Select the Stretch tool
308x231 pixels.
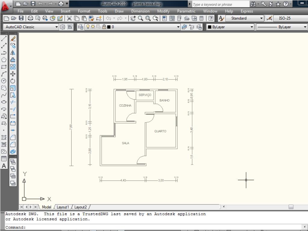(x=13, y=95)
